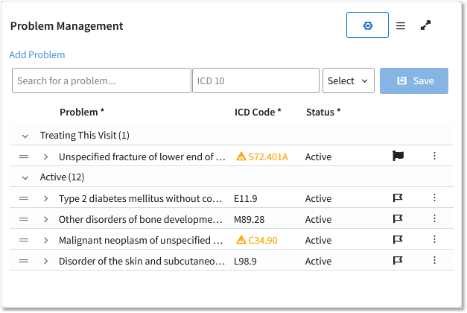Click the Active status of the L98.9 row
This screenshot has width=467, height=313.
(x=318, y=261)
